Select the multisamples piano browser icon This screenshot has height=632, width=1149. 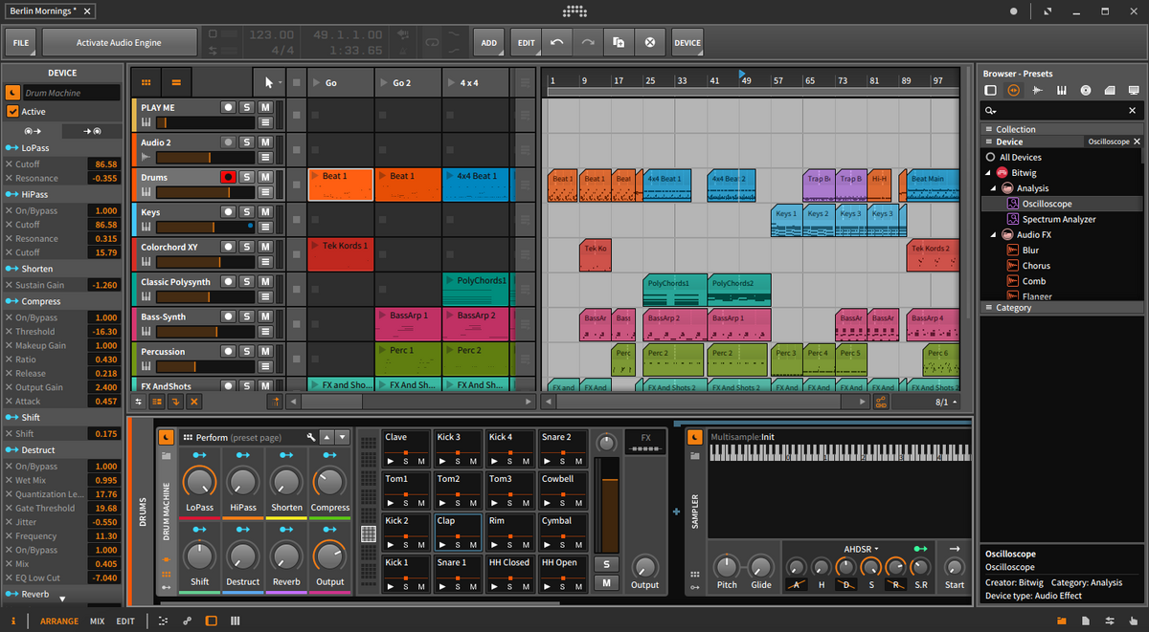pyautogui.click(x=1062, y=91)
